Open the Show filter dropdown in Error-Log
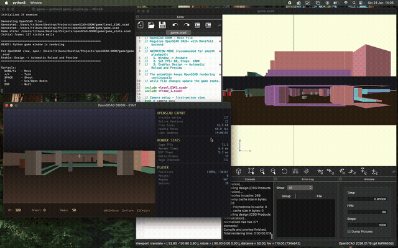 tap(300, 187)
